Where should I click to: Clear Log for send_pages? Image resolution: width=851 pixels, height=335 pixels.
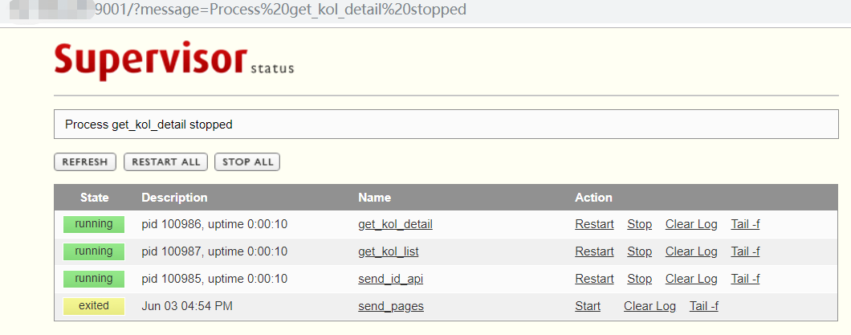pyautogui.click(x=649, y=306)
